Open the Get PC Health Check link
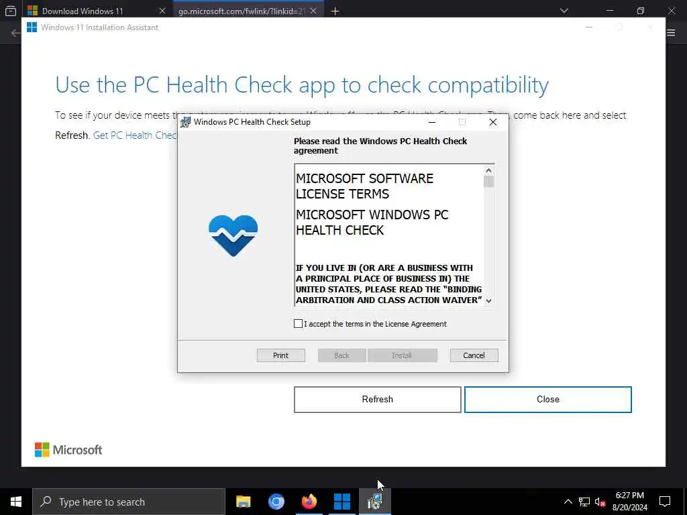Viewport: 687px width, 515px height. click(x=135, y=135)
